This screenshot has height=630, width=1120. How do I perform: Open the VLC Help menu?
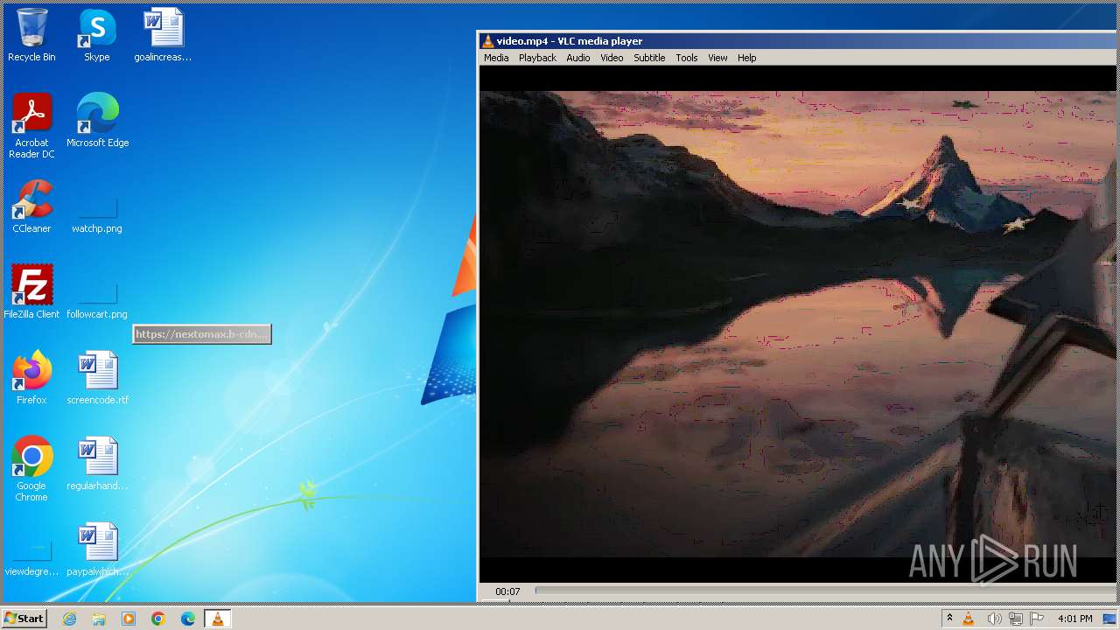tap(746, 58)
